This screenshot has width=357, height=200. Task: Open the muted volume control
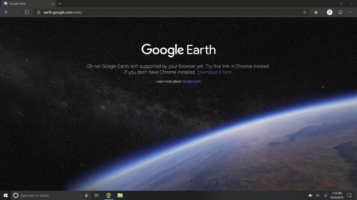click(x=318, y=195)
